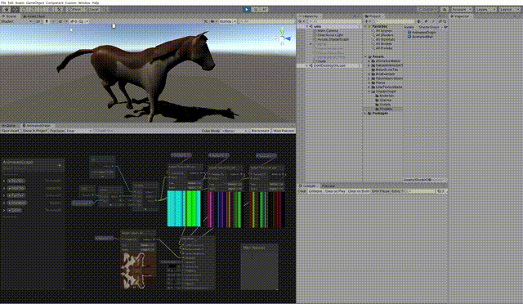523x304 pixels.
Task: Click the Collab button
Action: pyautogui.click(x=428, y=10)
